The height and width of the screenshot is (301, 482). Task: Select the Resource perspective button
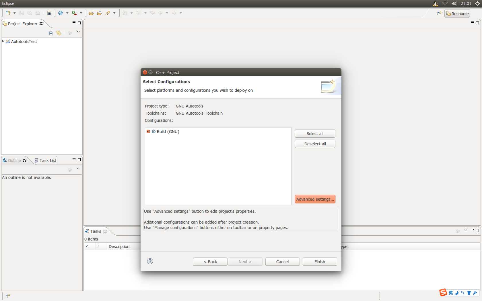click(457, 13)
